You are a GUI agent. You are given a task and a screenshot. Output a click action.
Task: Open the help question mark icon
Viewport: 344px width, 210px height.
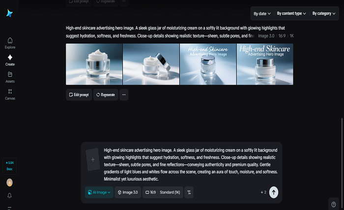pyautogui.click(x=334, y=204)
